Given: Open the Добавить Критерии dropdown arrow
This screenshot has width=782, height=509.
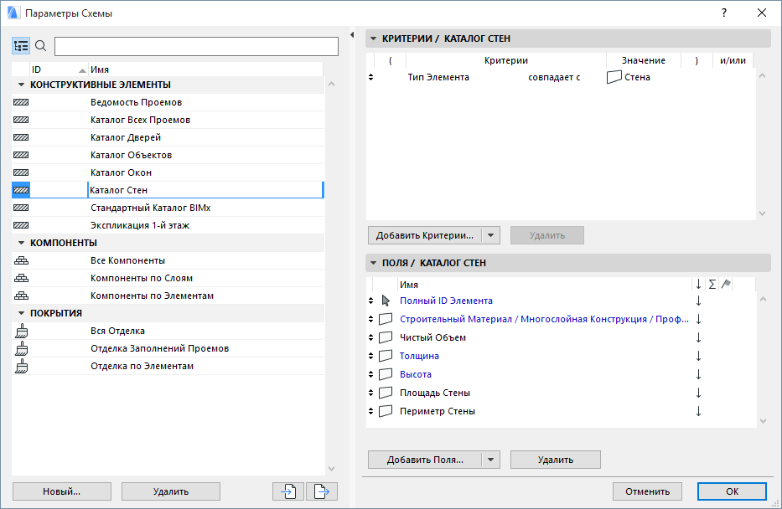Looking at the screenshot, I should 491,235.
